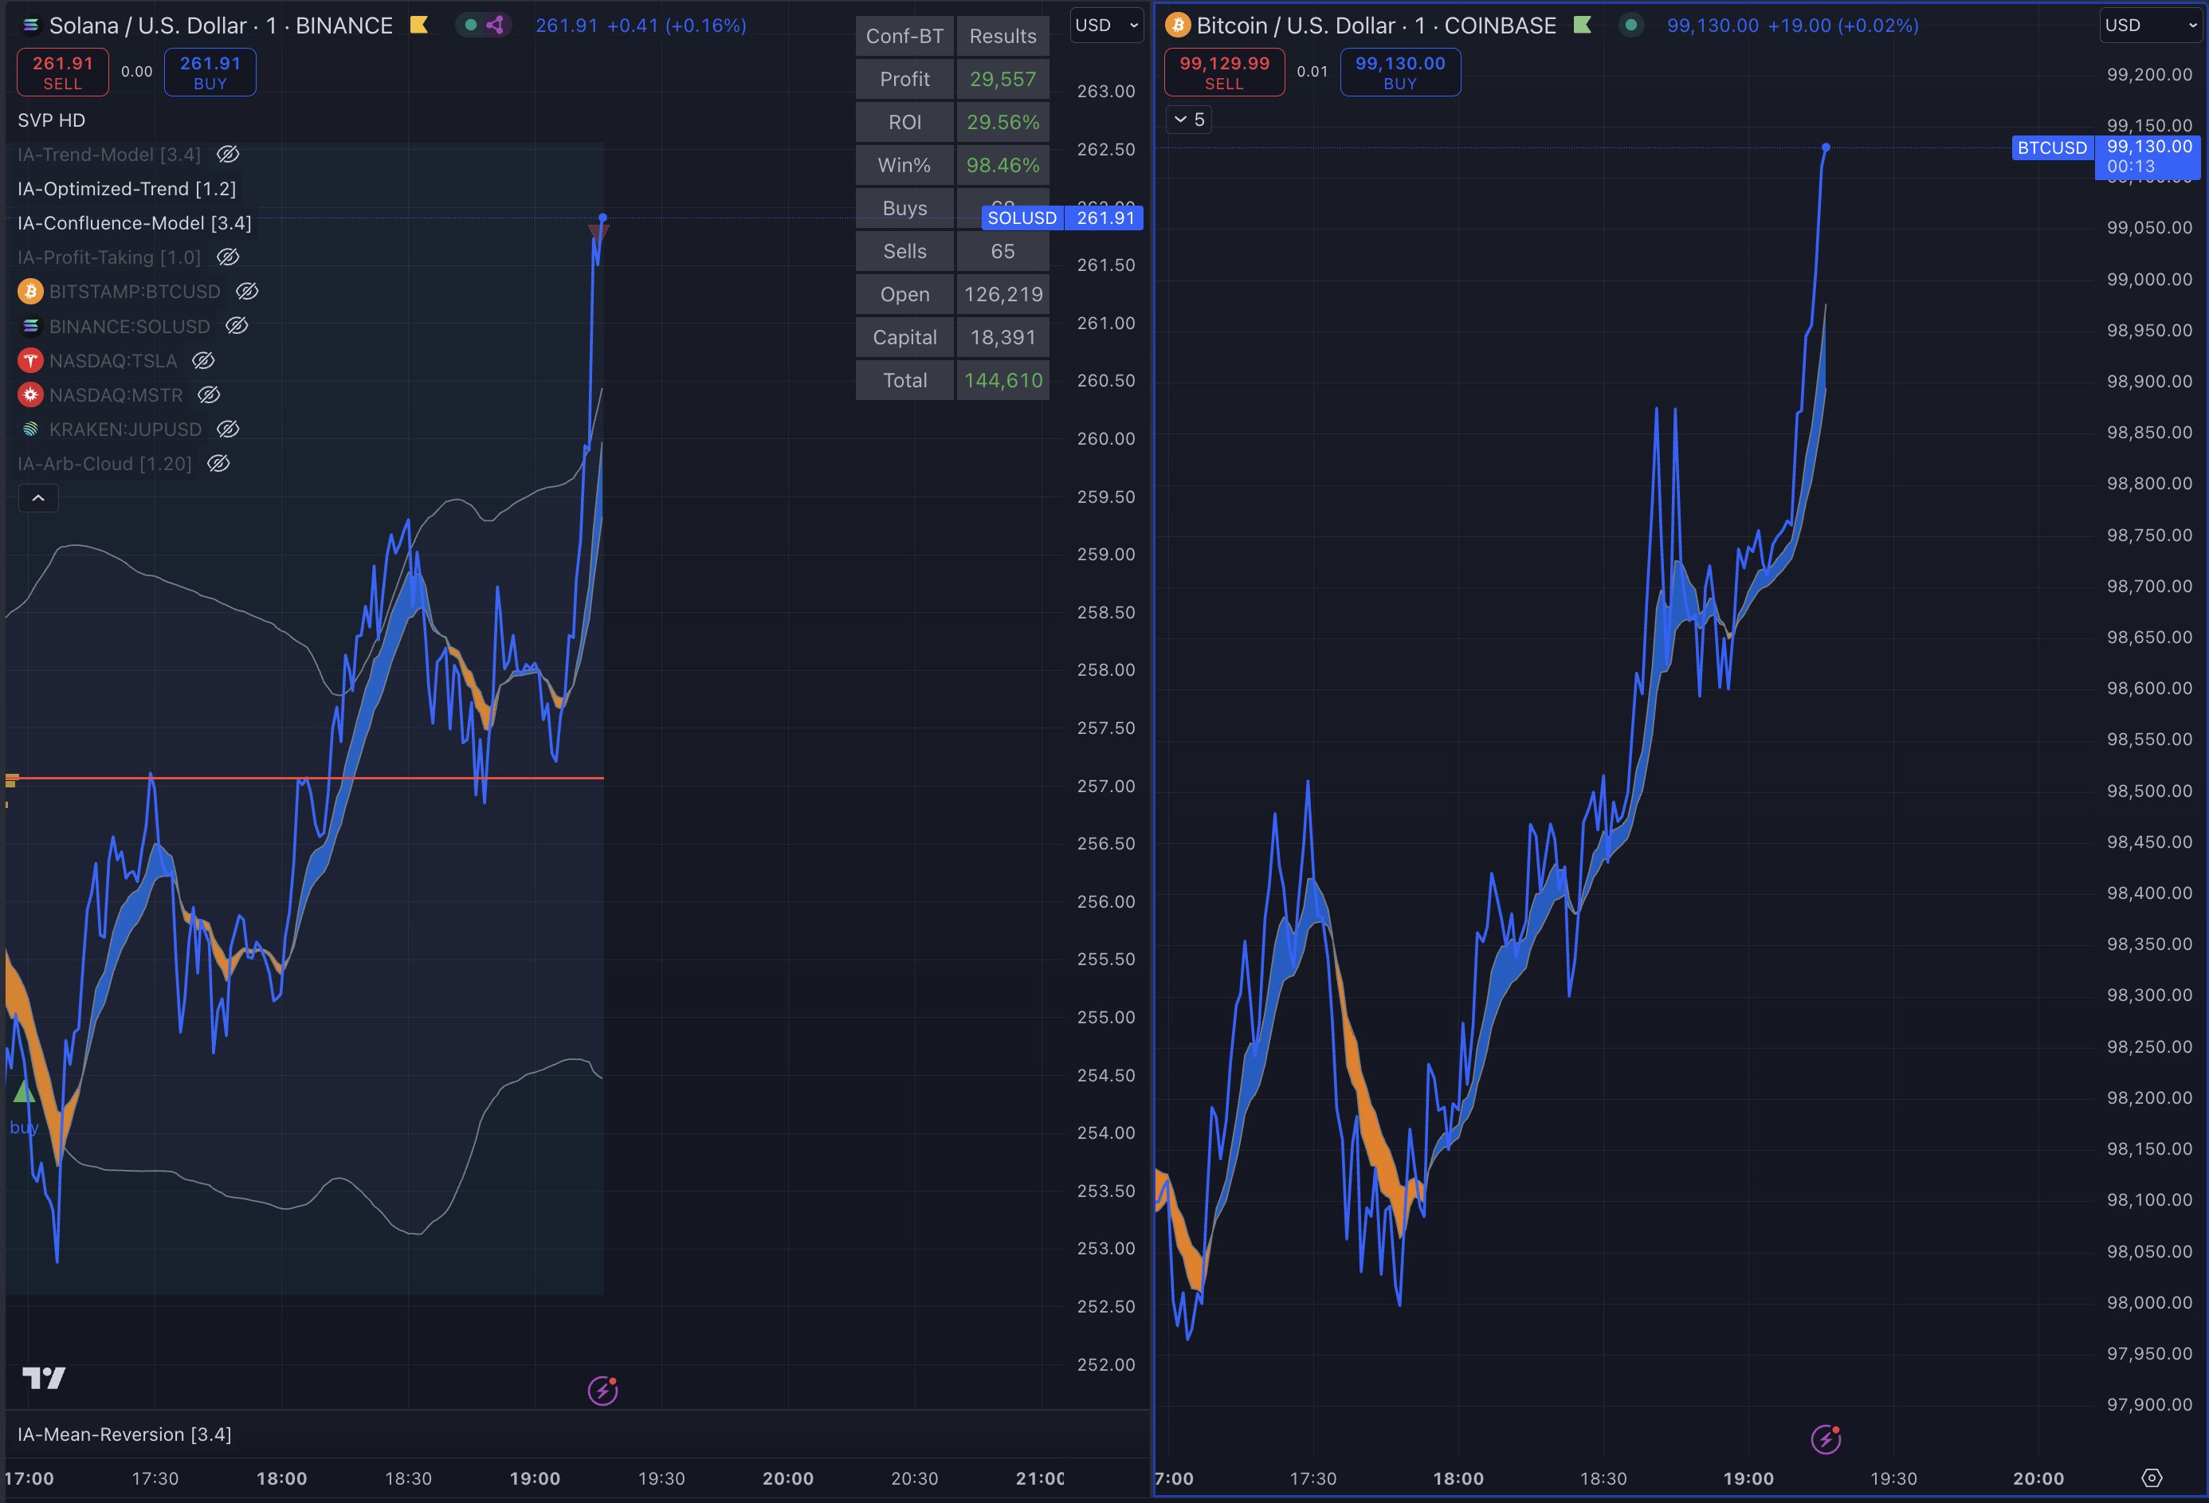Image resolution: width=2209 pixels, height=1503 pixels.
Task: Click the lightning replay icon on Bitcoin chart
Action: point(1825,1439)
